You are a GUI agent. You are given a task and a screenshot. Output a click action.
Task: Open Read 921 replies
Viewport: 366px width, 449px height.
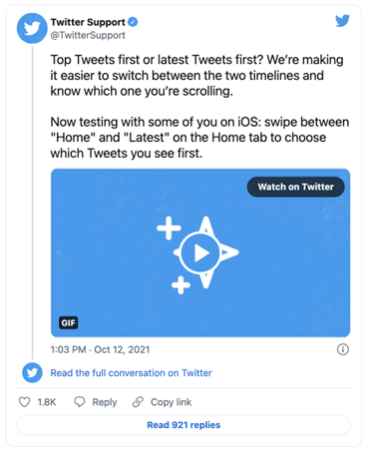tap(183, 425)
